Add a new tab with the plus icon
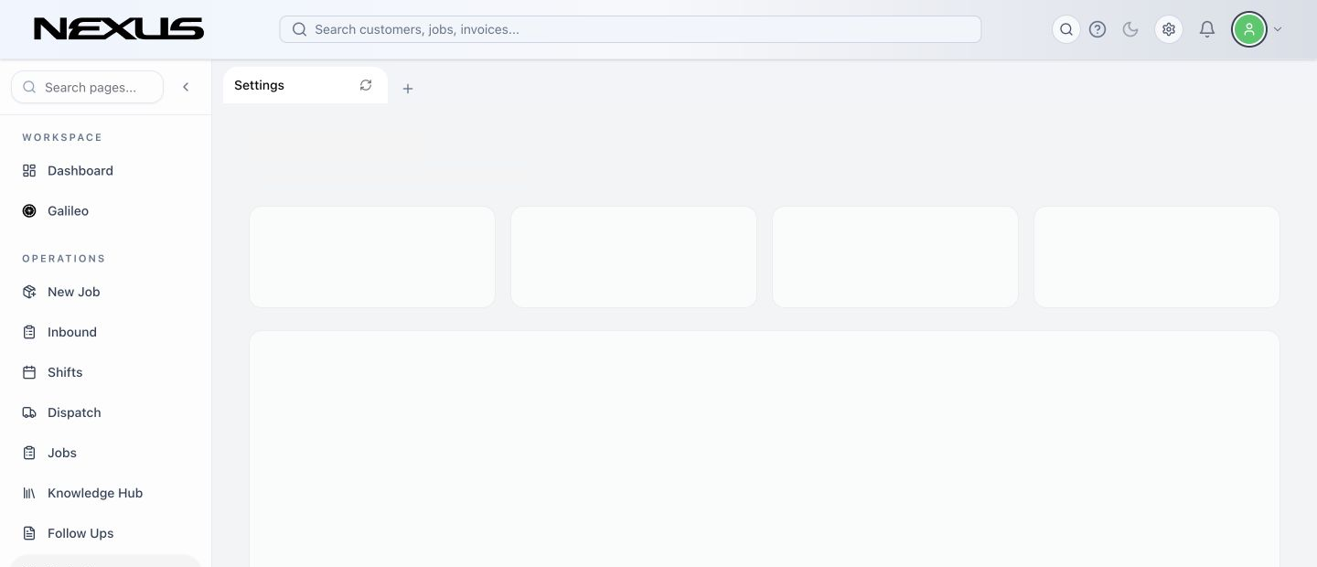 408,89
